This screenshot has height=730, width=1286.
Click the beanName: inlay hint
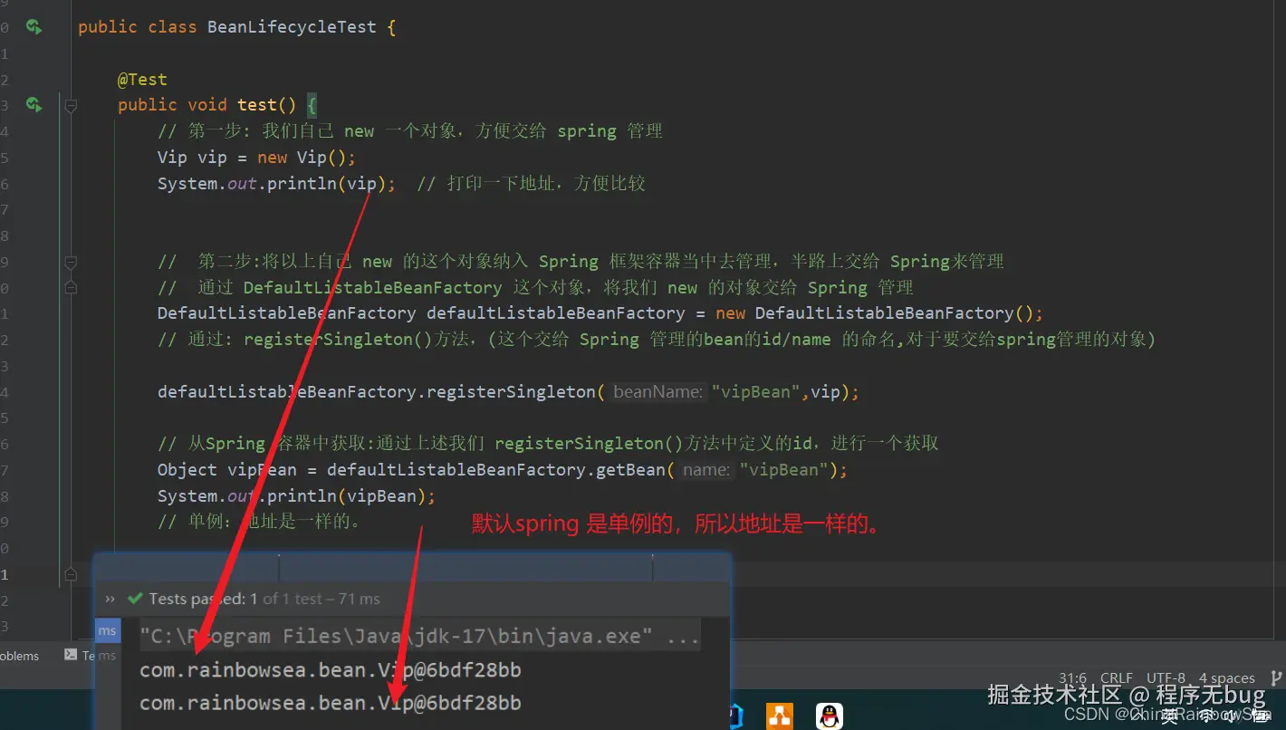(x=658, y=392)
